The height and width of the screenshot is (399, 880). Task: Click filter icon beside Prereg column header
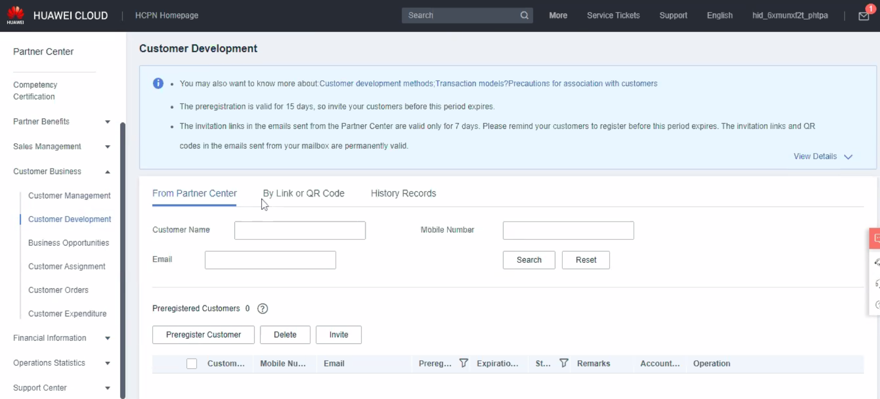463,363
